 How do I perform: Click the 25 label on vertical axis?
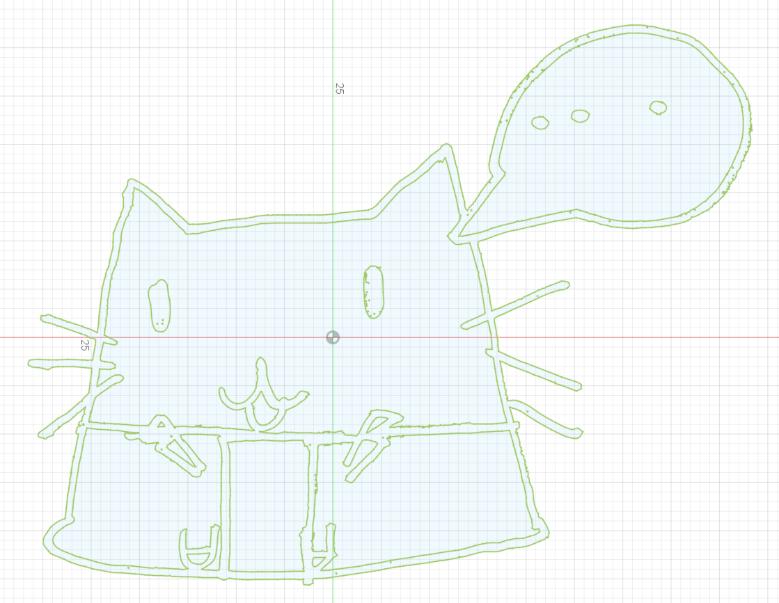coord(339,88)
